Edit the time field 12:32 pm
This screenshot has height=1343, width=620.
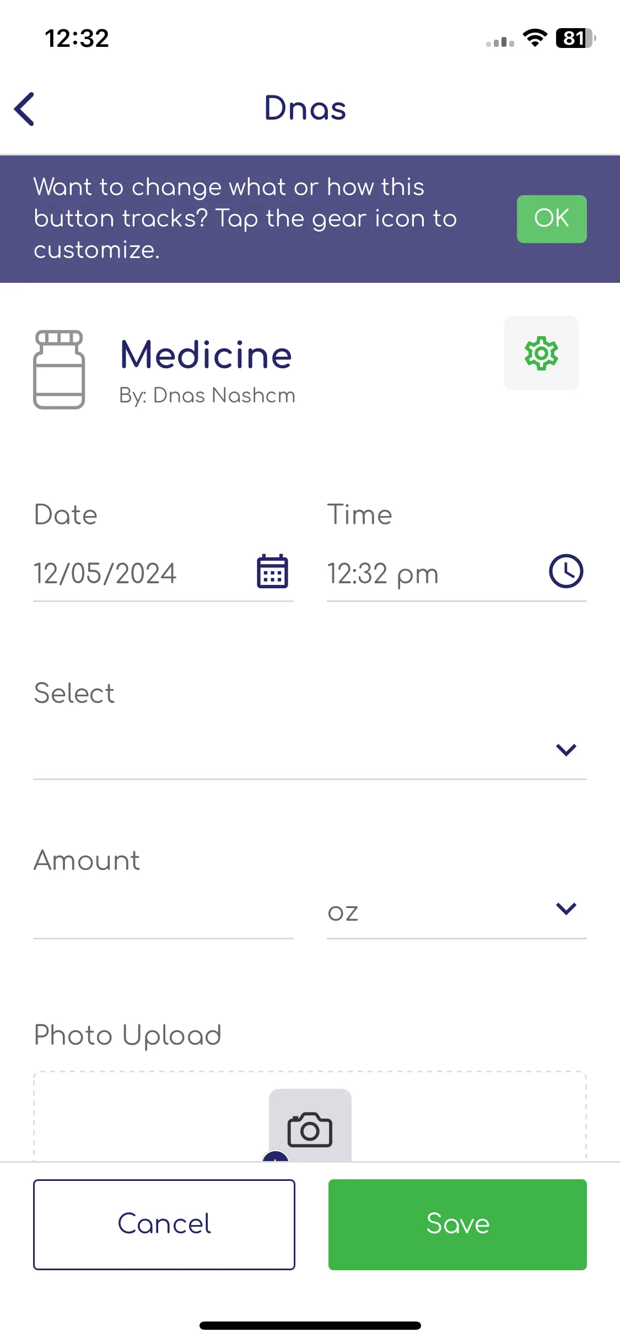point(456,573)
